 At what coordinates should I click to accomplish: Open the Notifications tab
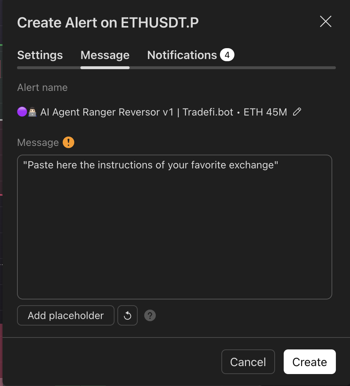click(x=182, y=55)
